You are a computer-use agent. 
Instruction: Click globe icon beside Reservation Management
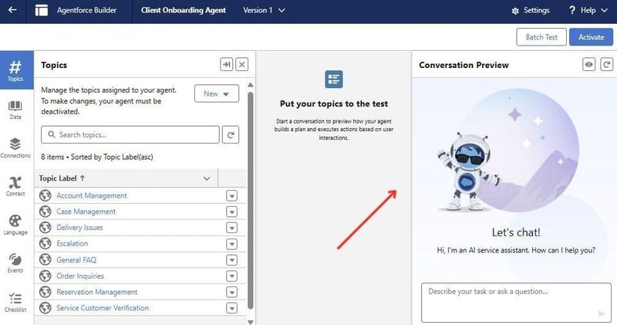pos(46,292)
